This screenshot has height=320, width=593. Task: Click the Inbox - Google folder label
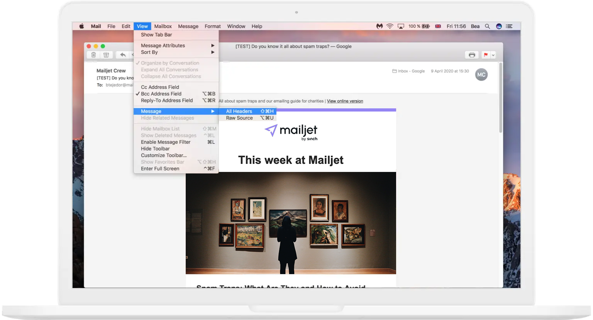(x=408, y=71)
